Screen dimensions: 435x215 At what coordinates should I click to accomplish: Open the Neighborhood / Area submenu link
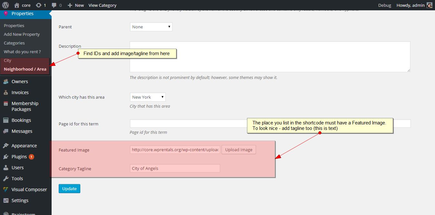(x=25, y=69)
